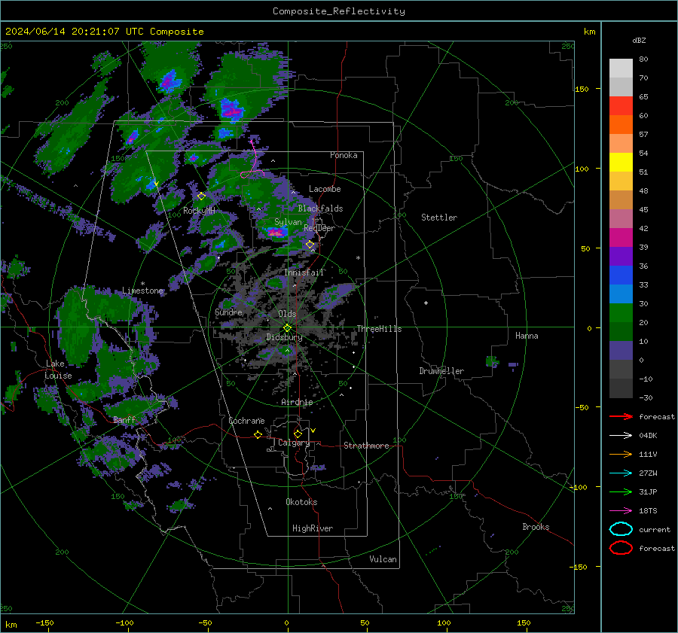Select the yellow diamond marker below Cochrane
The width and height of the screenshot is (678, 633).
click(258, 435)
